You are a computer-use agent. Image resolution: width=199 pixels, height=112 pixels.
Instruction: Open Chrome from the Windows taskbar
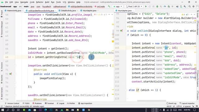tap(89, 110)
